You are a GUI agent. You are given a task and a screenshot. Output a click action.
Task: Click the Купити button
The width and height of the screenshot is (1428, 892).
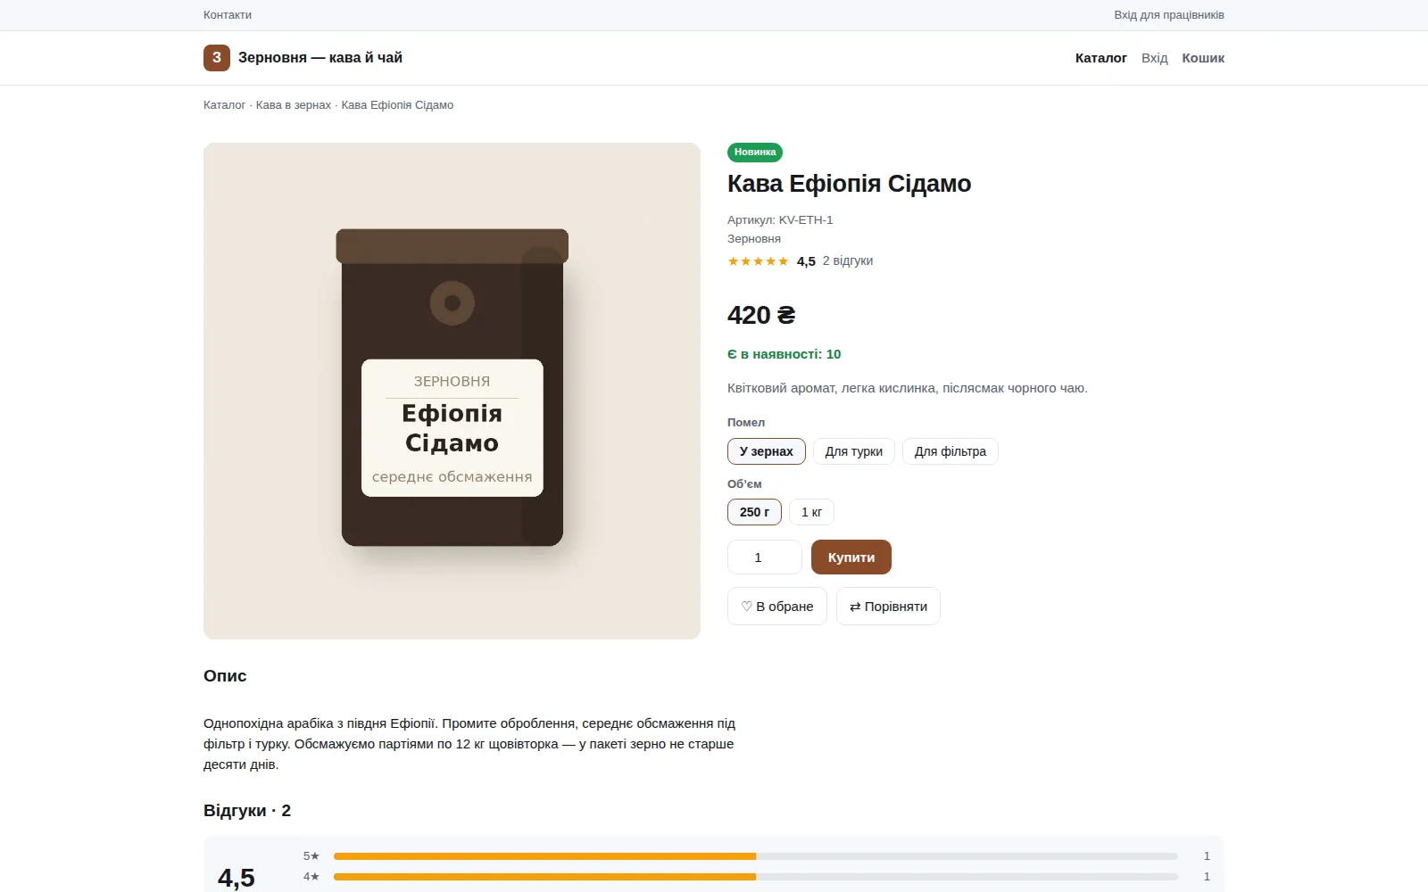point(851,557)
